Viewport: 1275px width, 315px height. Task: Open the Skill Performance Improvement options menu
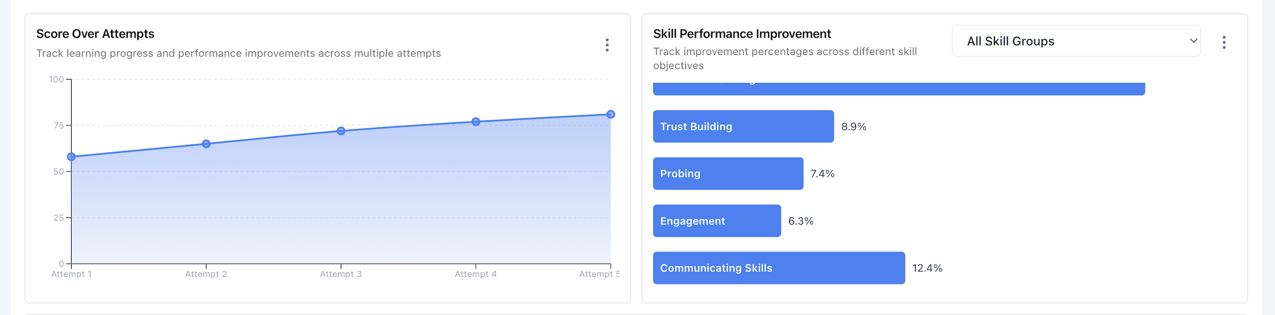pos(1224,42)
